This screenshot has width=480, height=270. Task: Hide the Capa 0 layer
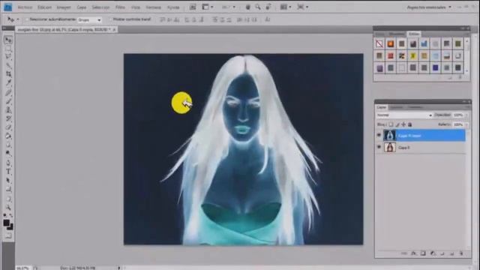pos(379,147)
